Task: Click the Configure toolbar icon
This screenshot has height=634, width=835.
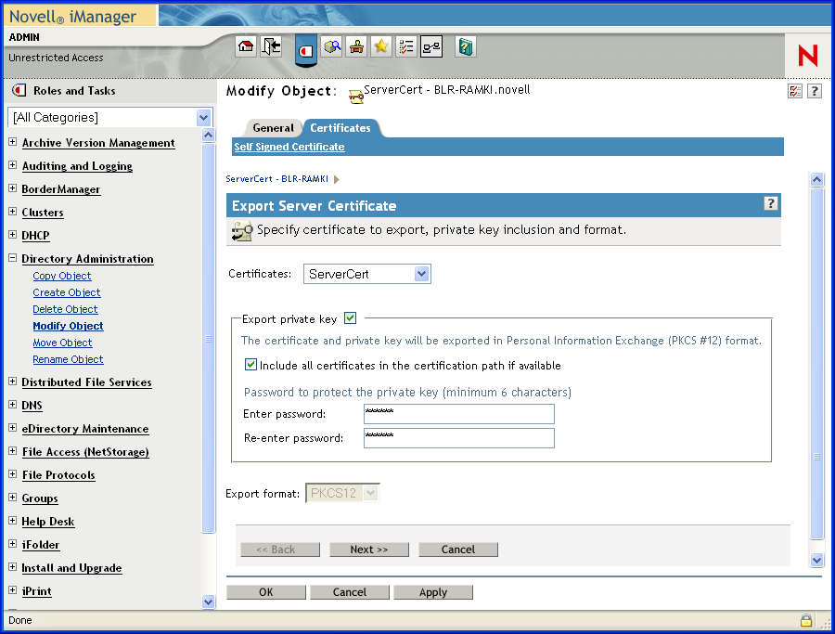Action: (x=356, y=46)
